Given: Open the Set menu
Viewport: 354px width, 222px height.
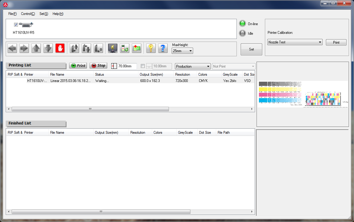Looking at the screenshot, I should 44,14.
